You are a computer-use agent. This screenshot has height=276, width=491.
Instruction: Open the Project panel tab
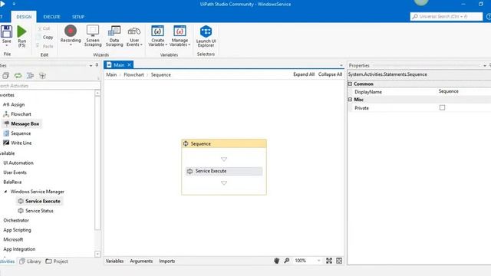[x=57, y=261]
